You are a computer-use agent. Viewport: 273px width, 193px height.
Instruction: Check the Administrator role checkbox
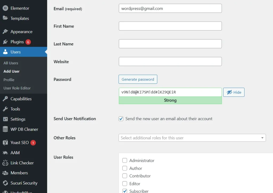tap(125, 160)
